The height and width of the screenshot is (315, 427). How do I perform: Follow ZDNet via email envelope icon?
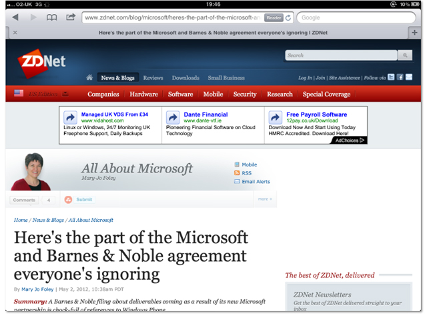(x=409, y=77)
